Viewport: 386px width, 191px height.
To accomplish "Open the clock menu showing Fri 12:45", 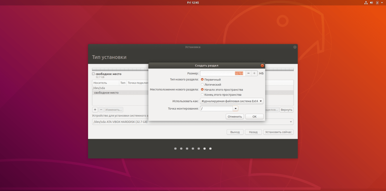I will tap(193, 2).
